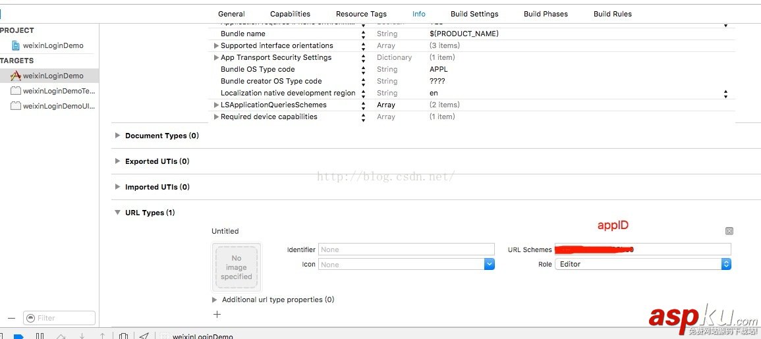This screenshot has width=761, height=339.
Task: Select the Info tab
Action: pos(419,14)
